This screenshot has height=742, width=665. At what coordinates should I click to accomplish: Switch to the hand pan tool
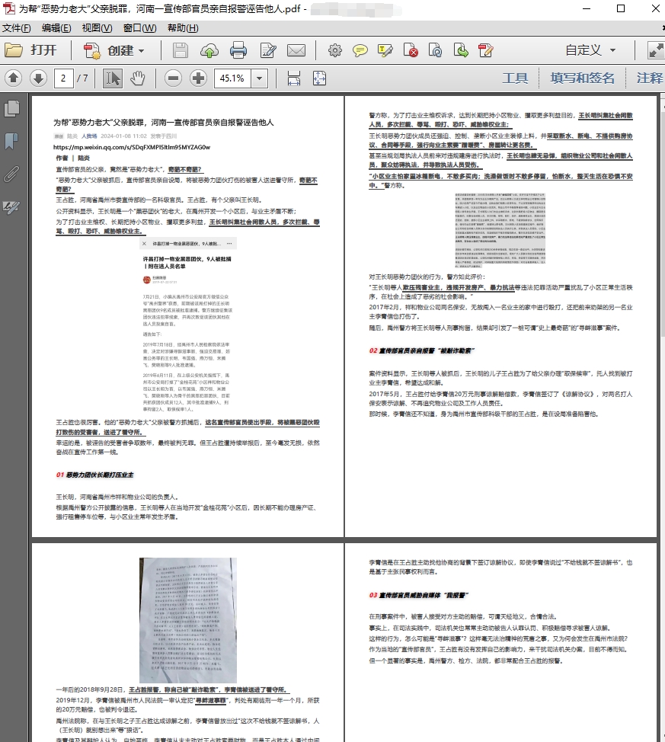click(137, 78)
